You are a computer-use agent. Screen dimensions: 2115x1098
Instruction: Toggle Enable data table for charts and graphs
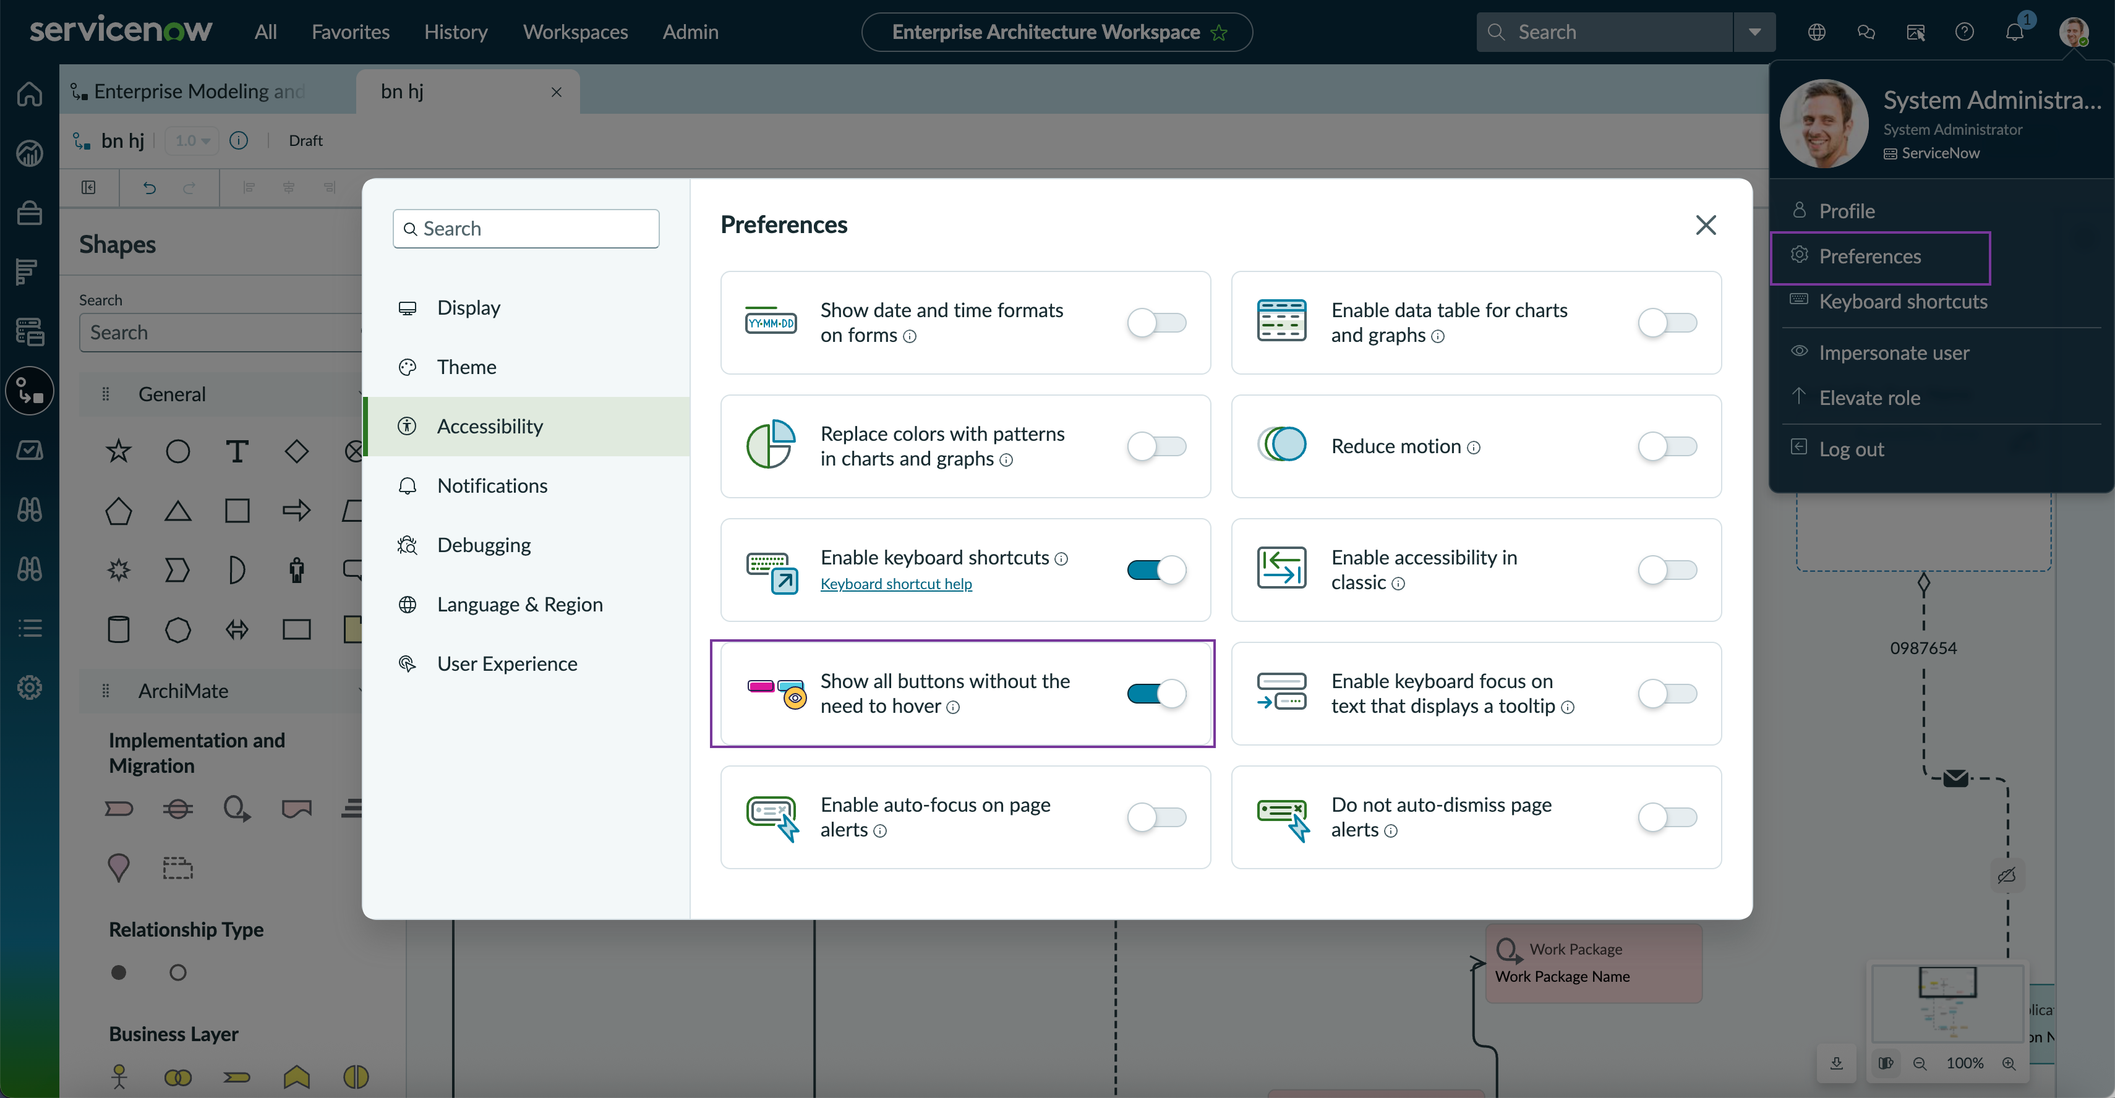tap(1667, 323)
